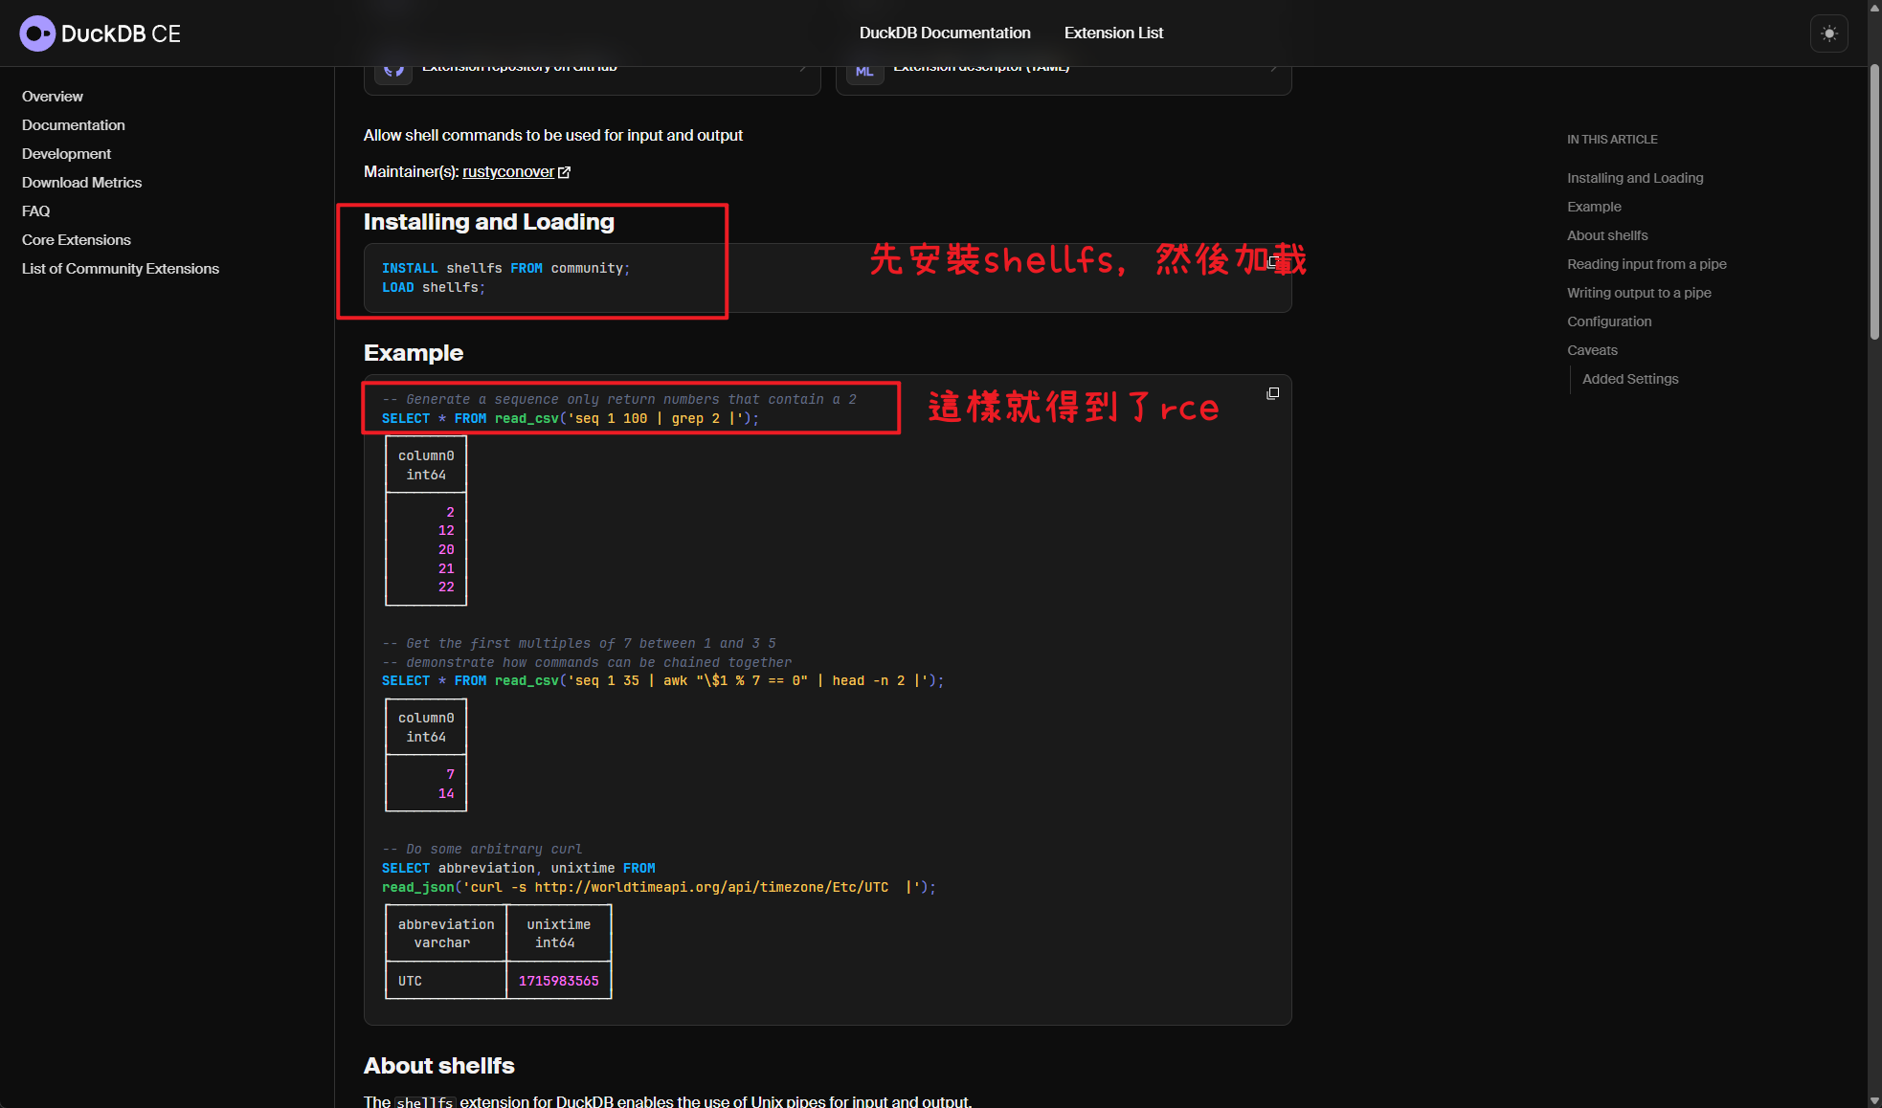The image size is (1882, 1108).
Task: Jump to Reading input from a pipe
Action: [1647, 264]
